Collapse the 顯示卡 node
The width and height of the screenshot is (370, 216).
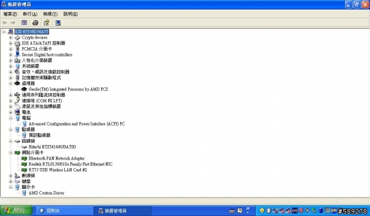tap(10, 187)
